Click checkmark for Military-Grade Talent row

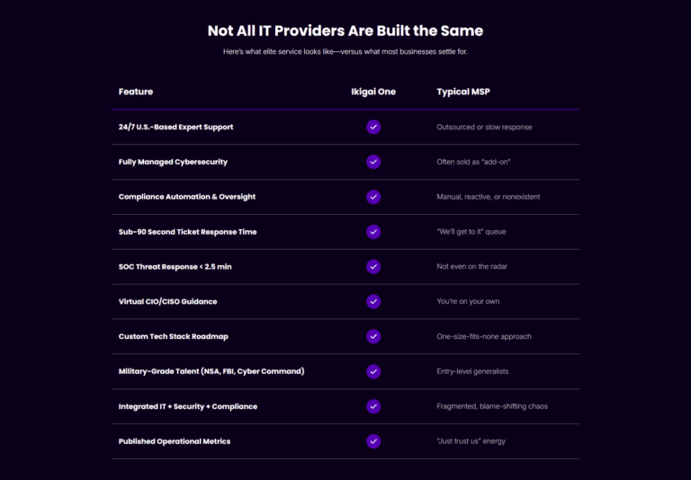(373, 371)
